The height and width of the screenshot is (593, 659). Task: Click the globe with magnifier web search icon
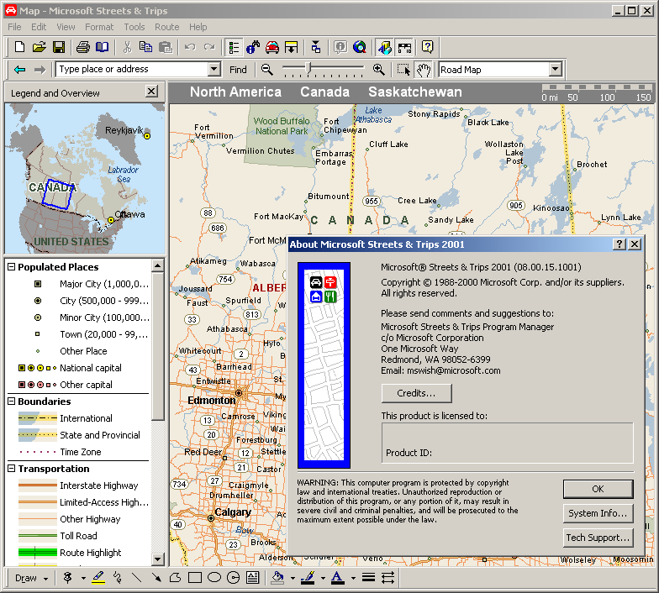pos(360,47)
